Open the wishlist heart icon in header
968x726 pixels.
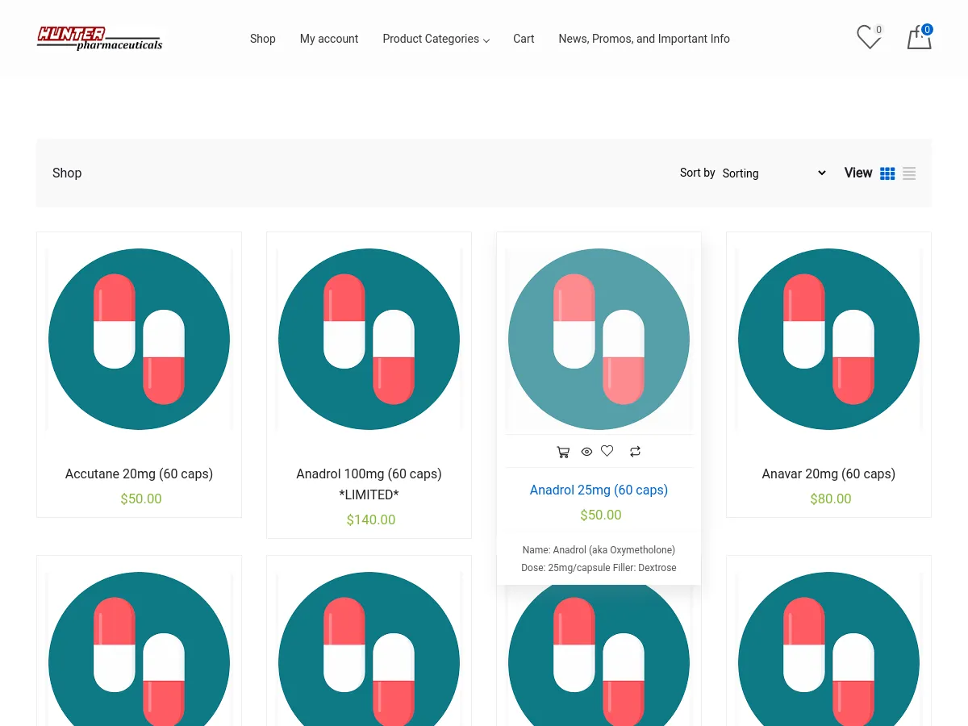868,38
